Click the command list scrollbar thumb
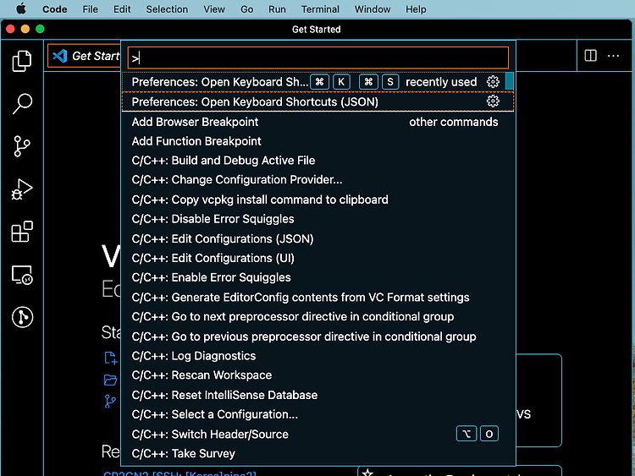 pos(509,81)
